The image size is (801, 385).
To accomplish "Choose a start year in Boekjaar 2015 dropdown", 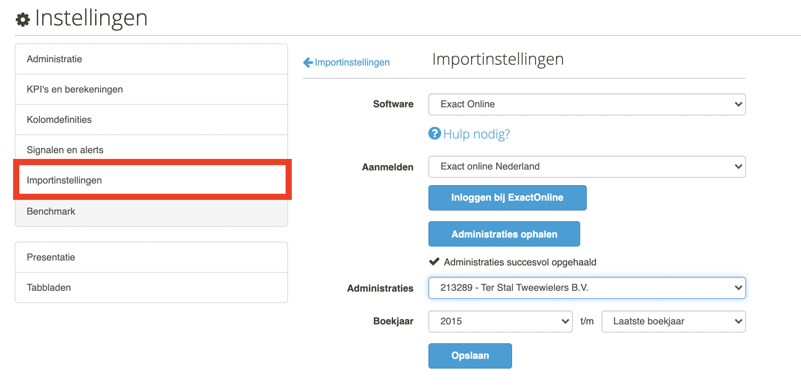I will click(x=500, y=322).
